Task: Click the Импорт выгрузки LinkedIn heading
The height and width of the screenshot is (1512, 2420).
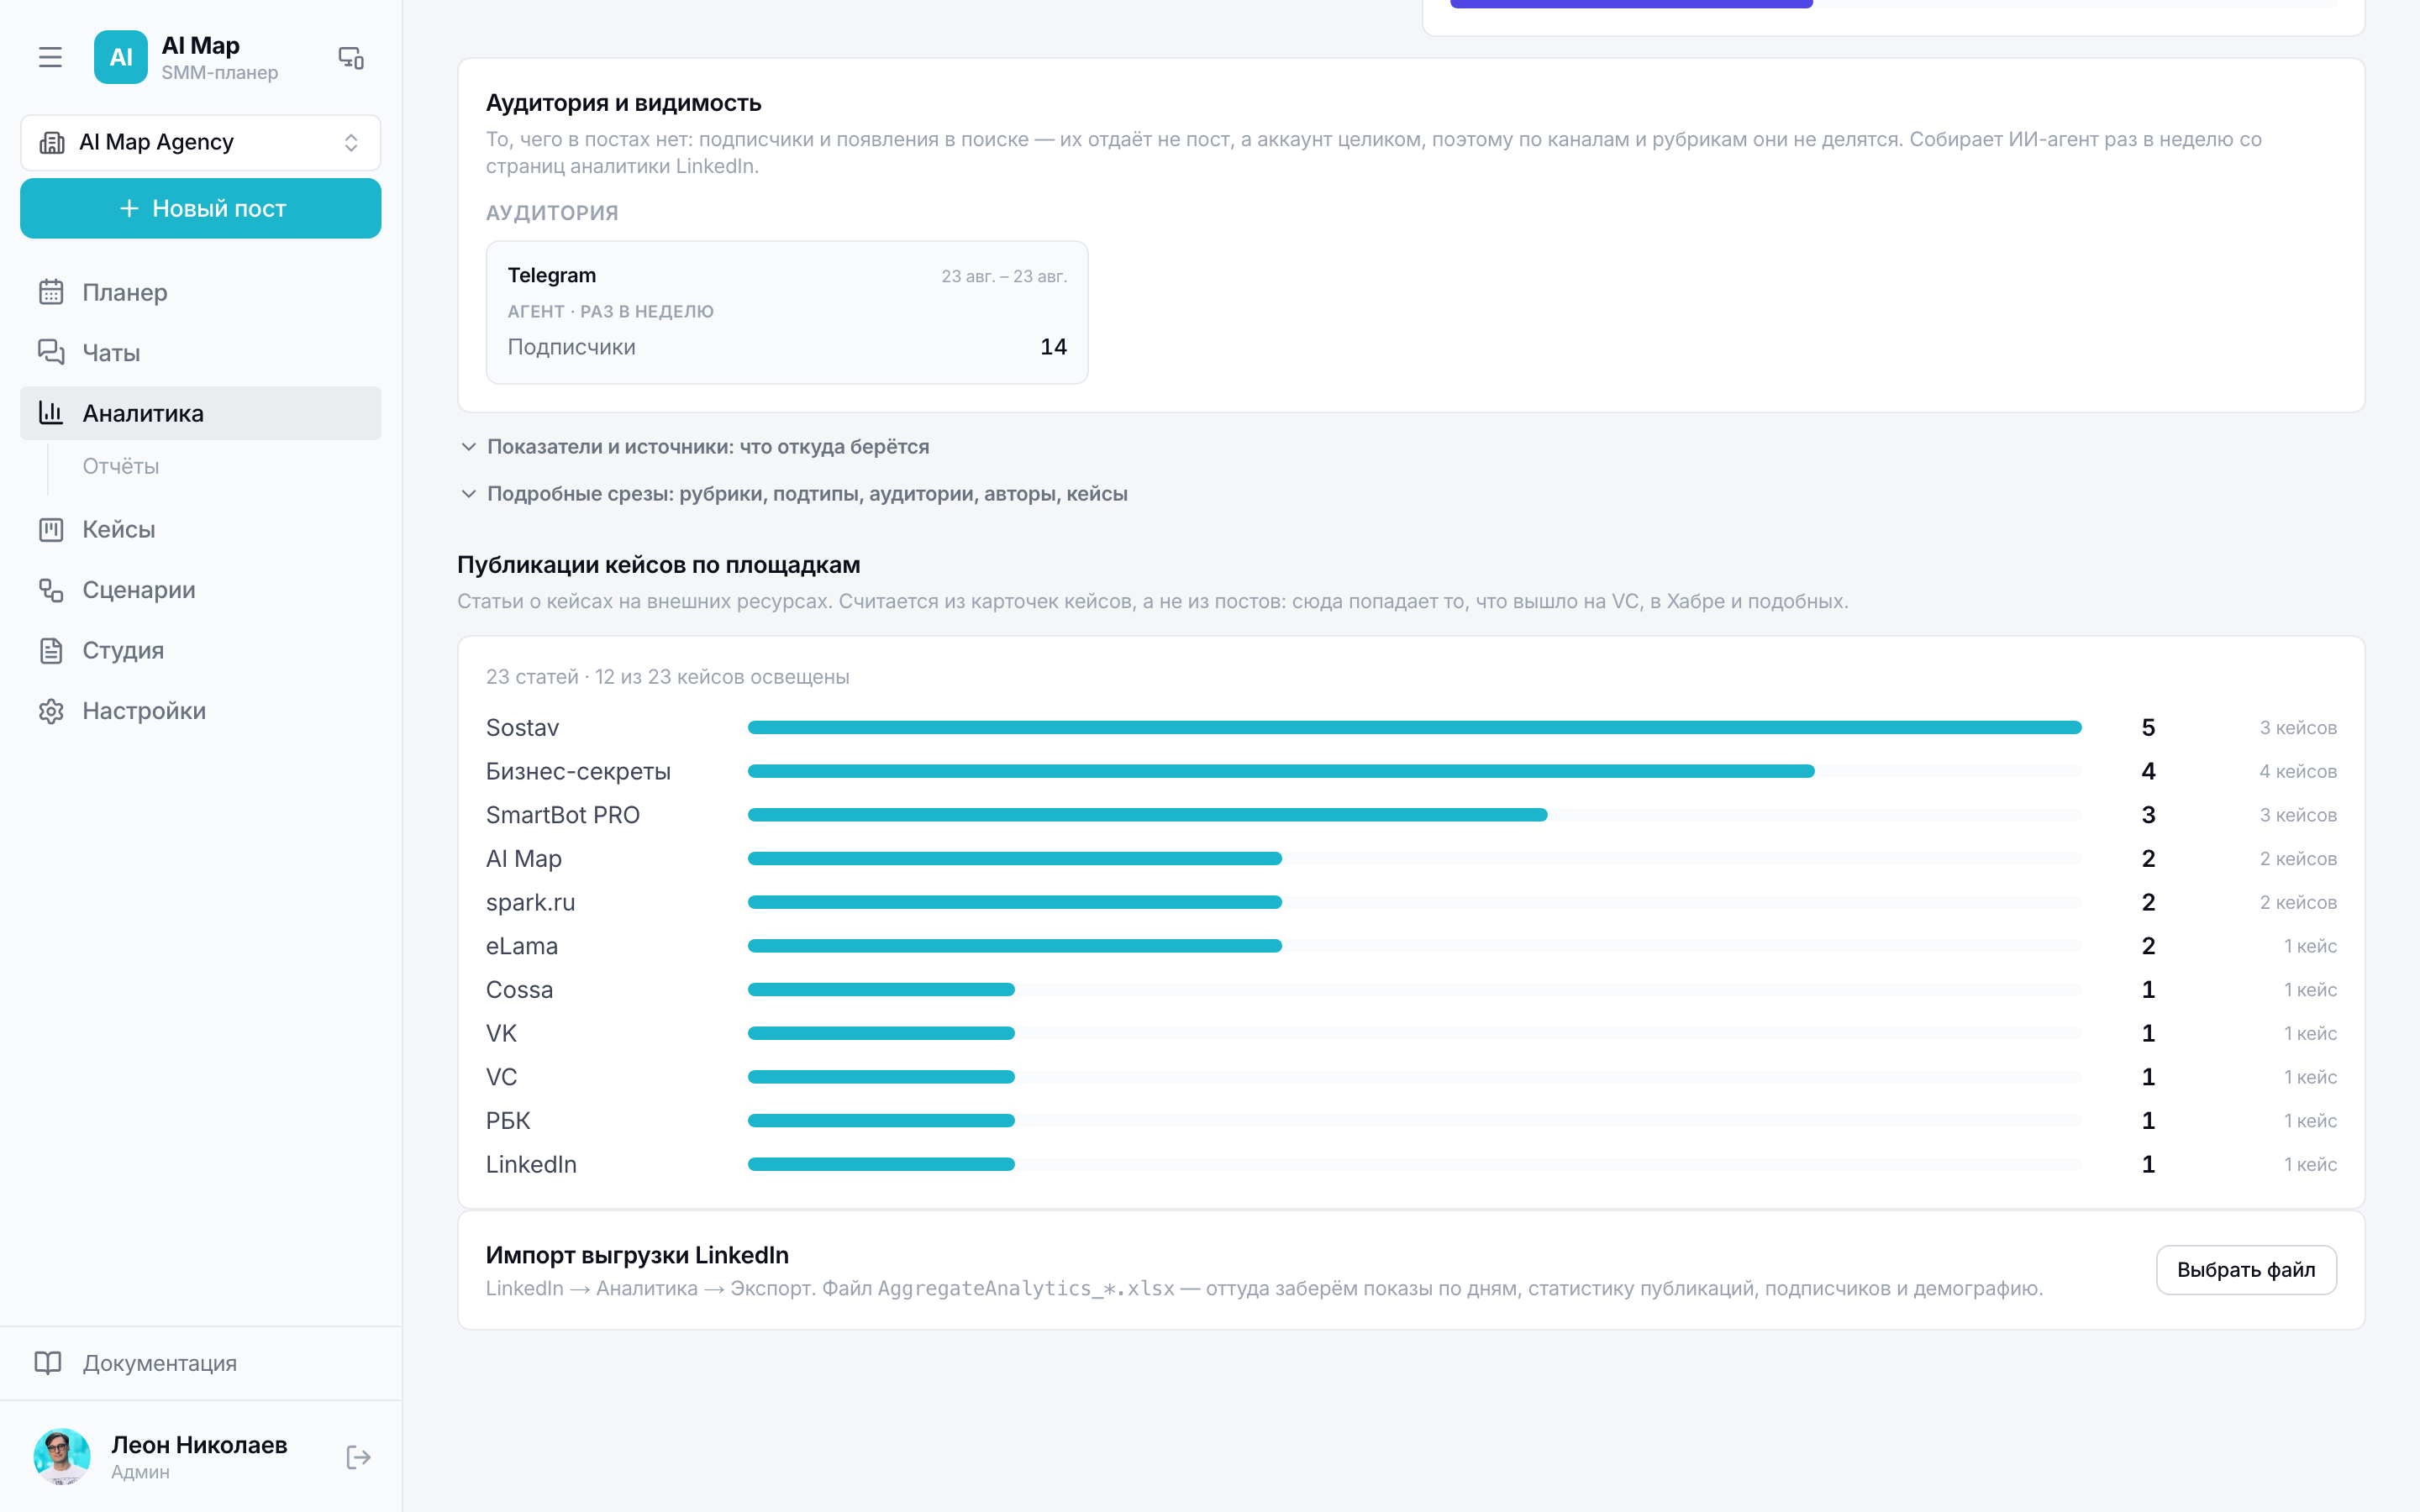Action: coord(637,1254)
